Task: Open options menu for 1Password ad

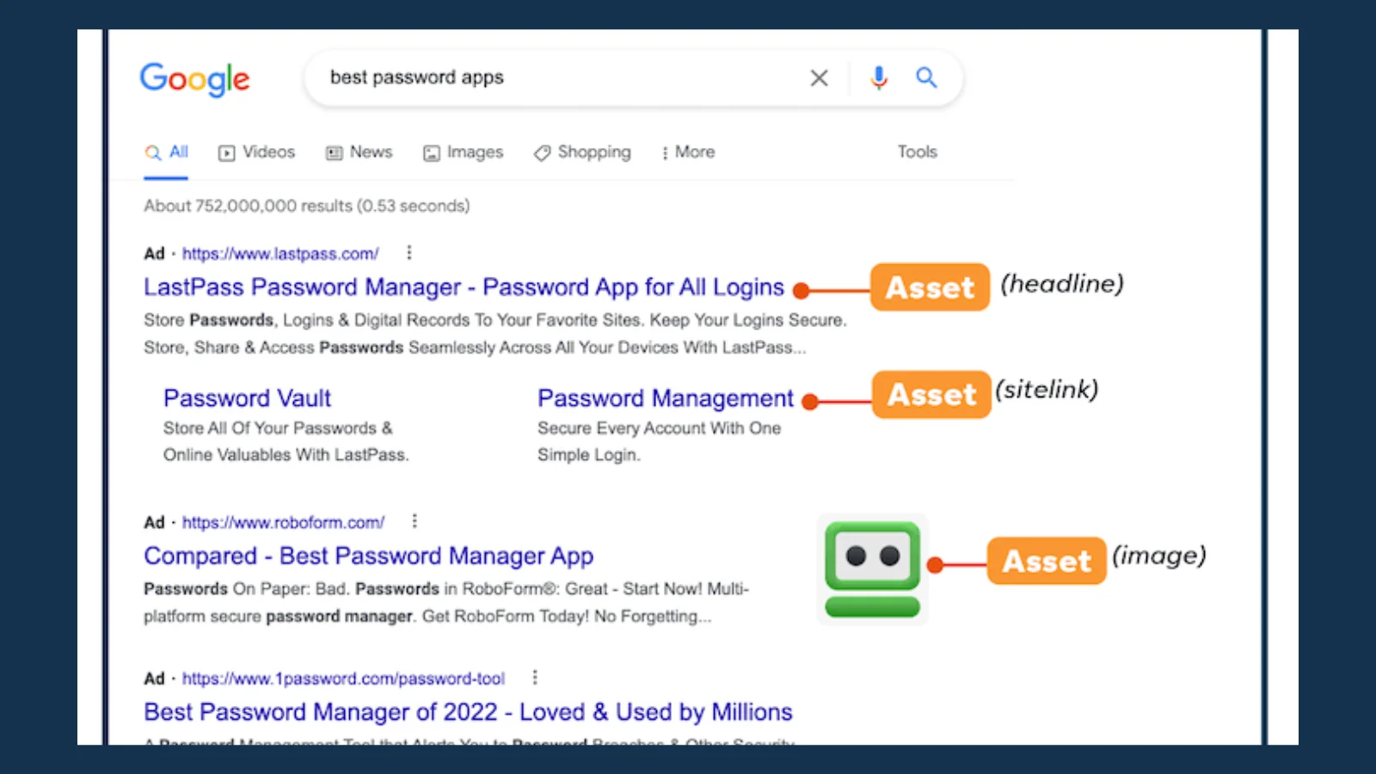Action: pyautogui.click(x=535, y=678)
